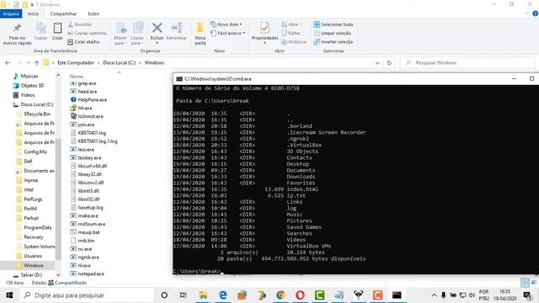
Task: Click Editar in the ribbon
Action: pyautogui.click(x=291, y=33)
